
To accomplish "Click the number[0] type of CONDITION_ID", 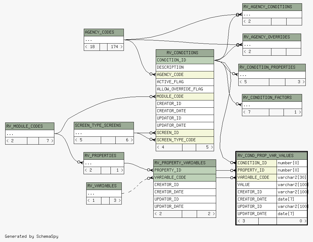I will click(x=292, y=163).
